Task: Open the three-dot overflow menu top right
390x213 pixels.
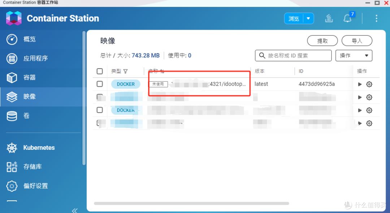Action: [376, 18]
